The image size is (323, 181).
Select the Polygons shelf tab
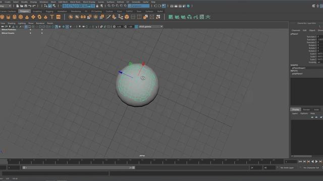pos(25,11)
